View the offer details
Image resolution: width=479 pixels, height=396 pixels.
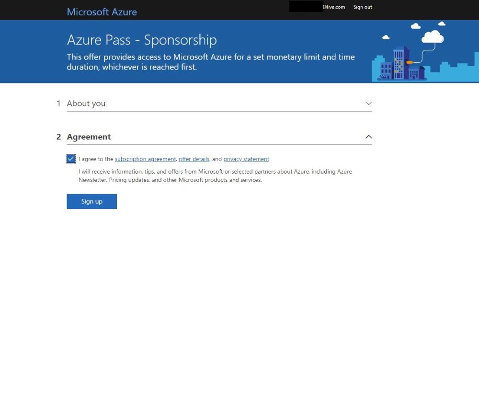(x=194, y=159)
